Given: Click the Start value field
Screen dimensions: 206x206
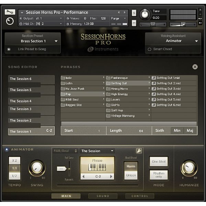Looking at the screenshot, I should tap(83, 131).
